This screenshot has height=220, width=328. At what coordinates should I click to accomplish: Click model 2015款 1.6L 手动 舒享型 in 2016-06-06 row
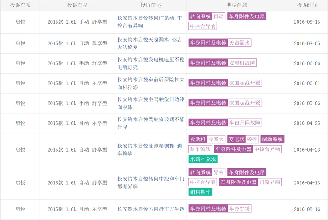coord(77,63)
